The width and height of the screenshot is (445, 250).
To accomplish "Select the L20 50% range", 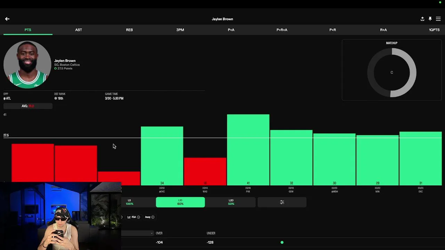I will tap(231, 202).
